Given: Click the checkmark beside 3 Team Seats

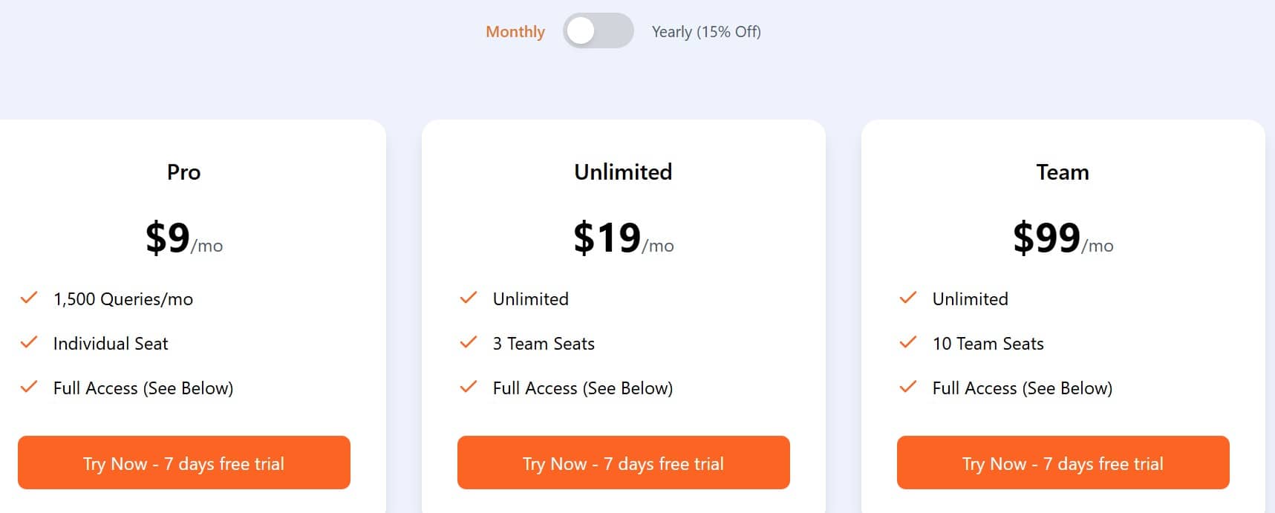Looking at the screenshot, I should [x=469, y=343].
